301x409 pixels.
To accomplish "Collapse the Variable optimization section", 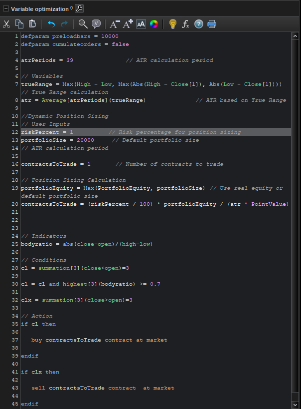I will (5, 8).
